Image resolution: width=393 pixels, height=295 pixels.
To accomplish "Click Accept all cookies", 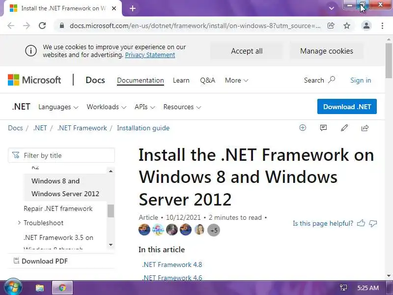I will click(247, 51).
